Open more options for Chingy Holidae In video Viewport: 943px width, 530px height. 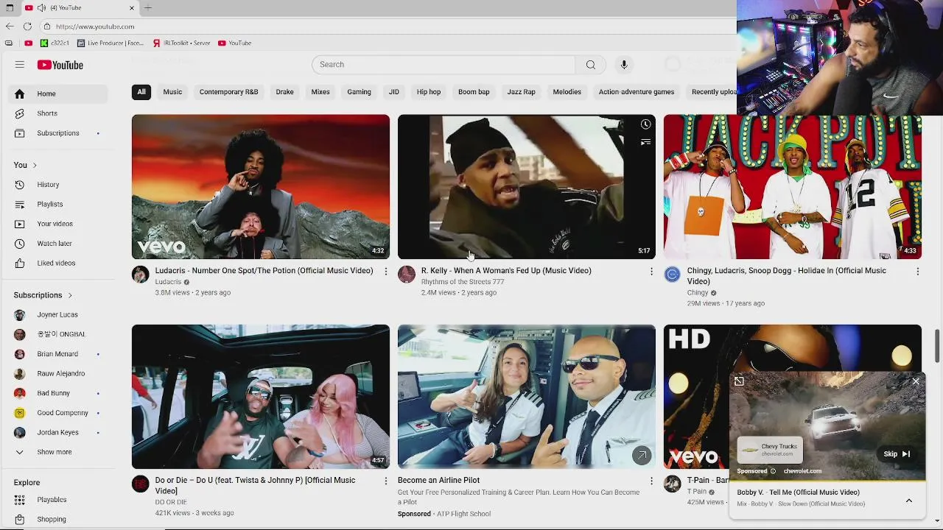click(x=917, y=272)
